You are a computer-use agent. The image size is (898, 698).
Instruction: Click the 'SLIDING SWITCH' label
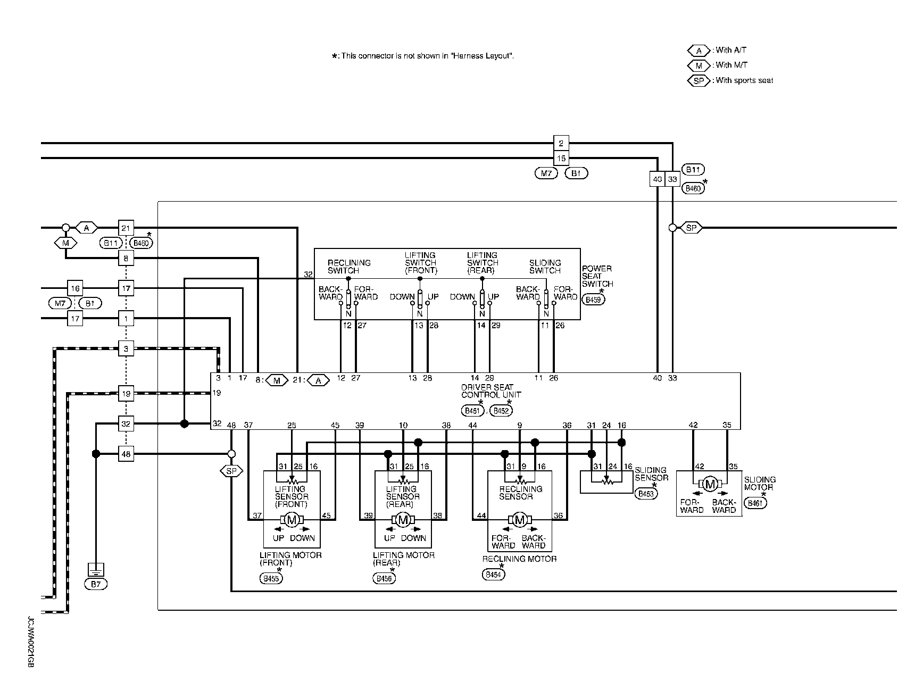[x=545, y=267]
